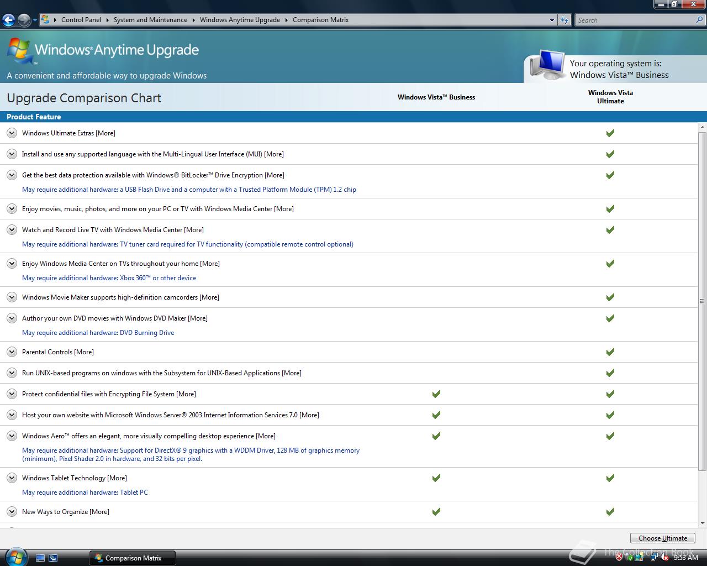Click the address bar Control Panel icon
The image size is (707, 566).
(x=45, y=20)
